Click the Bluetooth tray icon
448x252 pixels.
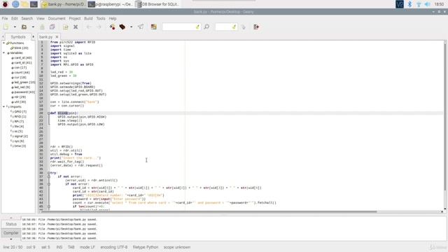click(x=409, y=4)
